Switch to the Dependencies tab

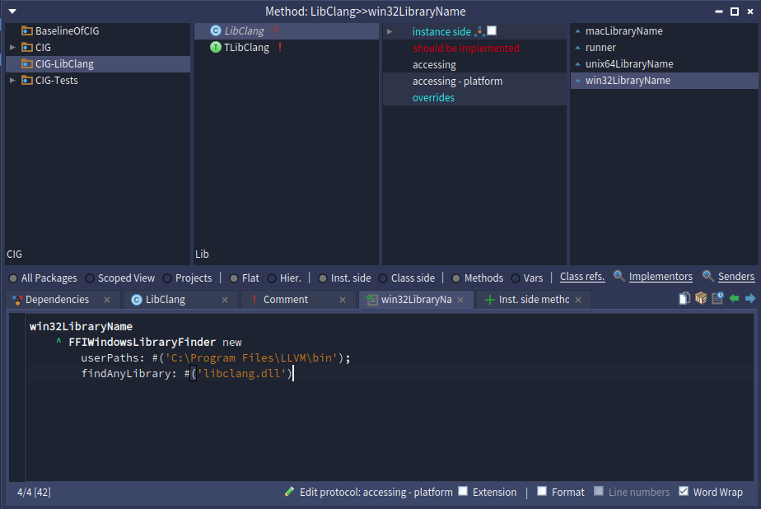click(x=57, y=300)
